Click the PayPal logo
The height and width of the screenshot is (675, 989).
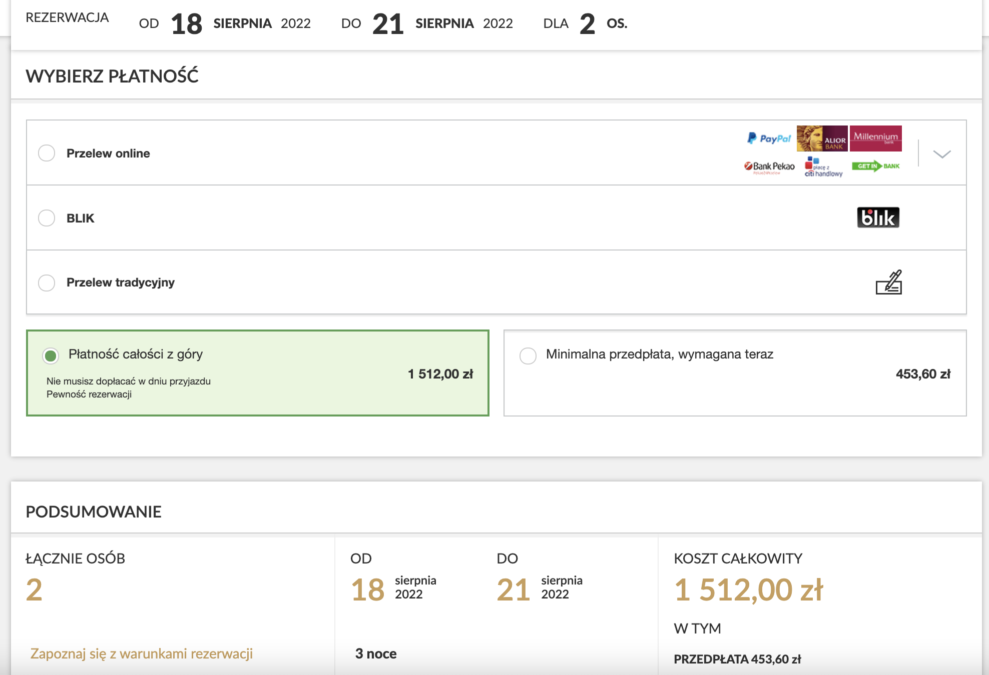769,138
